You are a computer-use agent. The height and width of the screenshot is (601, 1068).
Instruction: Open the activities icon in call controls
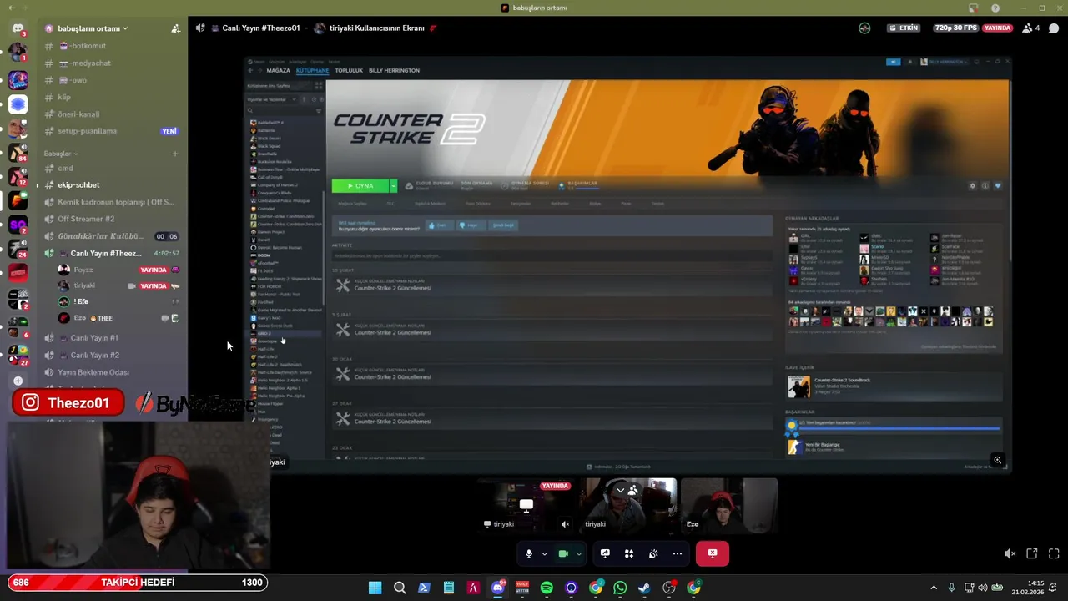click(629, 553)
